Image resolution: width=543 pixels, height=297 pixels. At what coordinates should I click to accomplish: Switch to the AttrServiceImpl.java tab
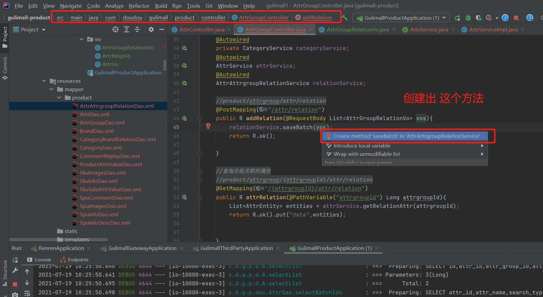(493, 30)
